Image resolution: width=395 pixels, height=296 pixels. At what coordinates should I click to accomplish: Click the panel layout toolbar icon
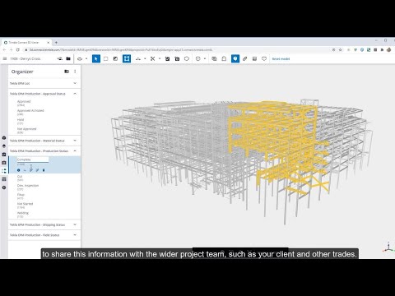pyautogui.click(x=254, y=58)
